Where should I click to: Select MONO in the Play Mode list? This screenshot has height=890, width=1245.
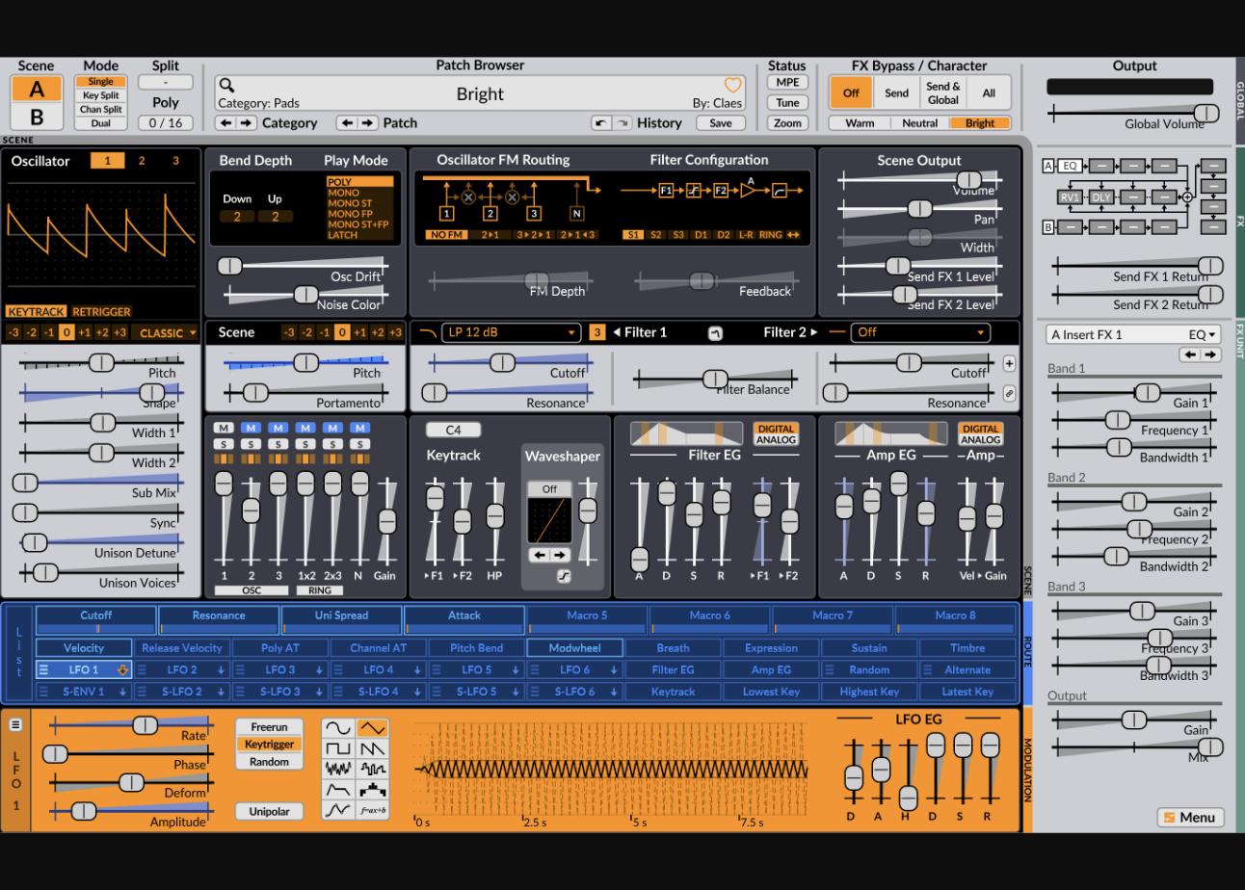click(343, 193)
